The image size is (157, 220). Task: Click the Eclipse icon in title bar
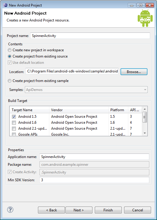[x=5, y=5]
